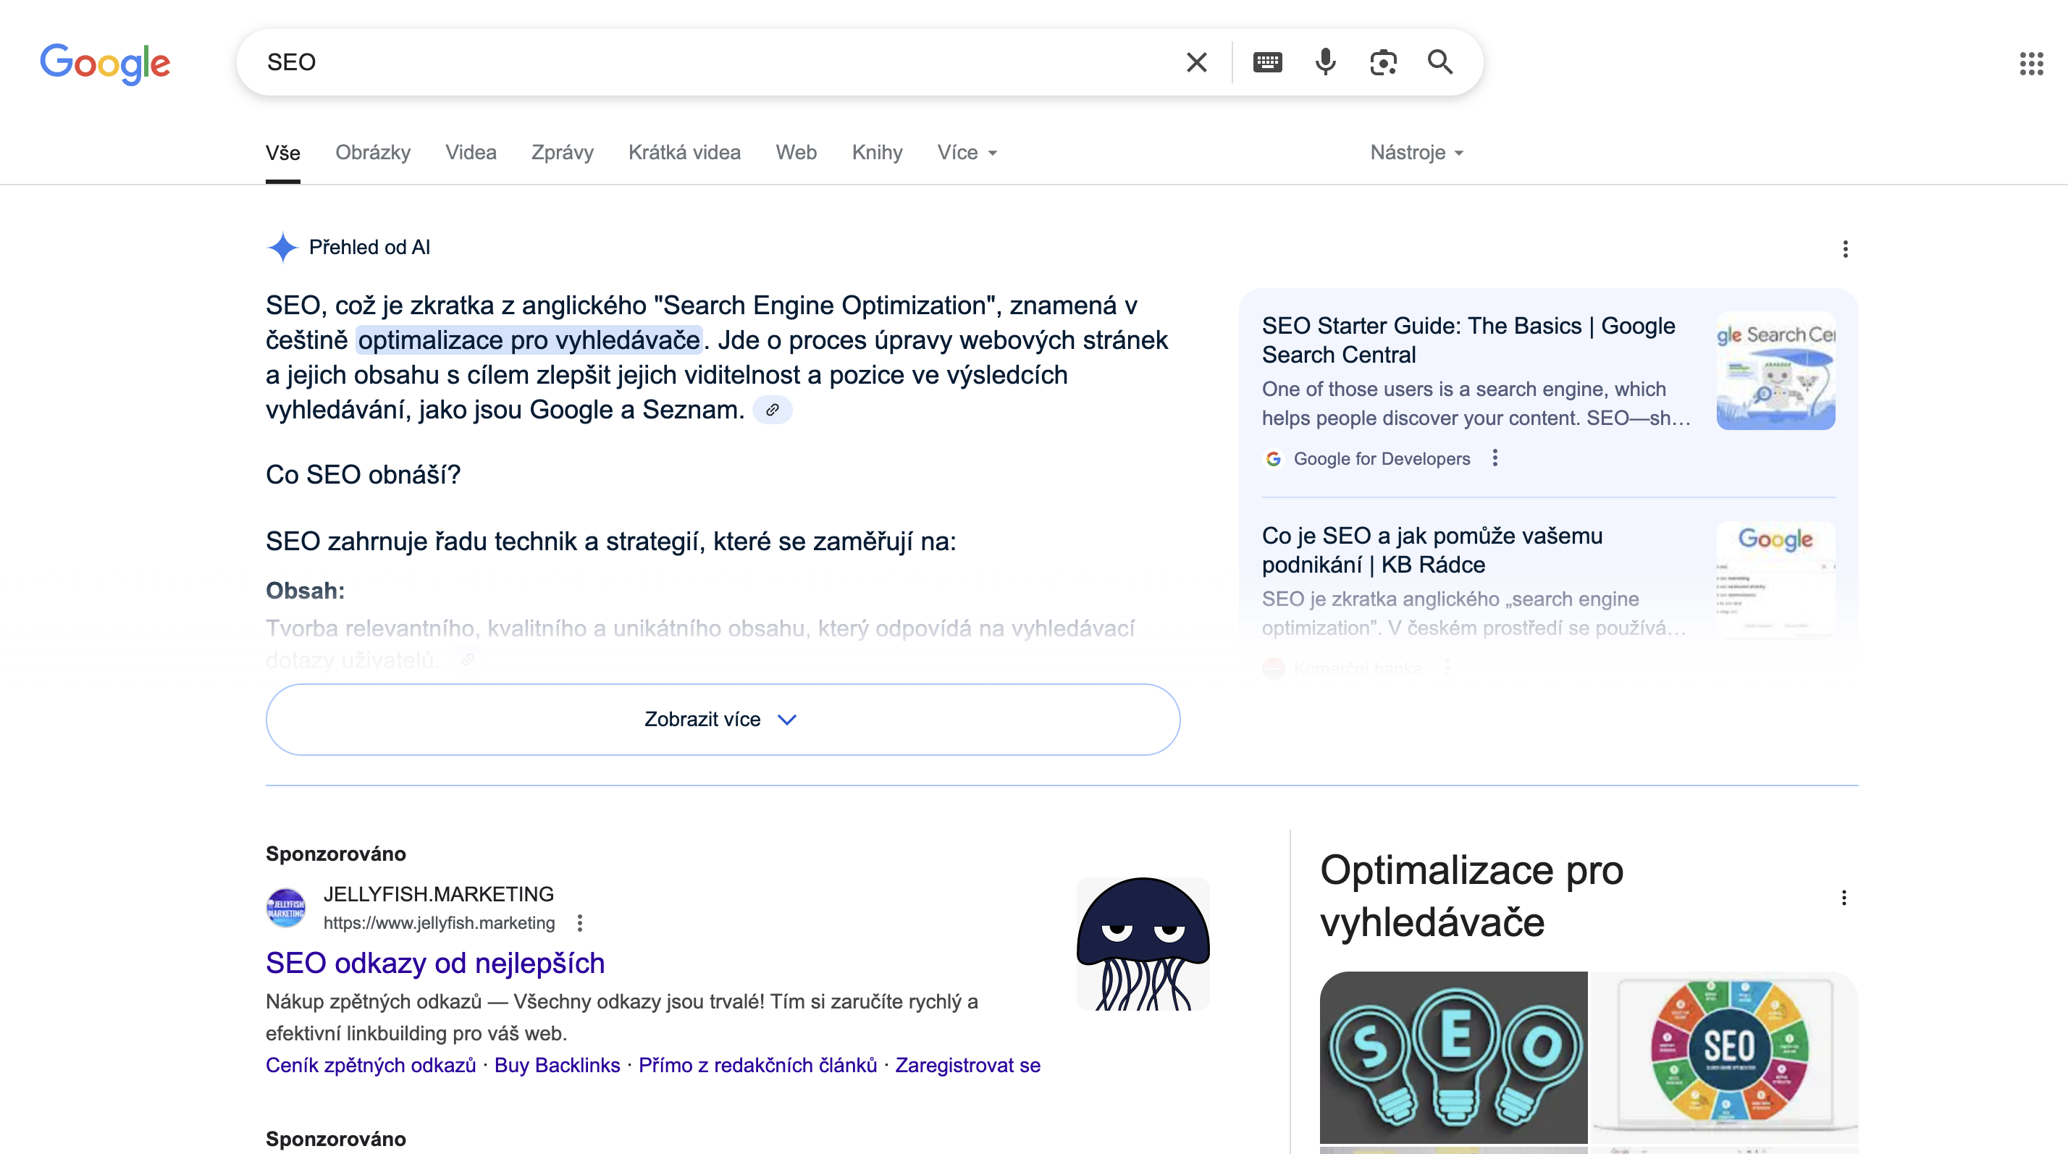Switch to the Zprávy tab
The image size is (2068, 1154).
click(x=562, y=153)
